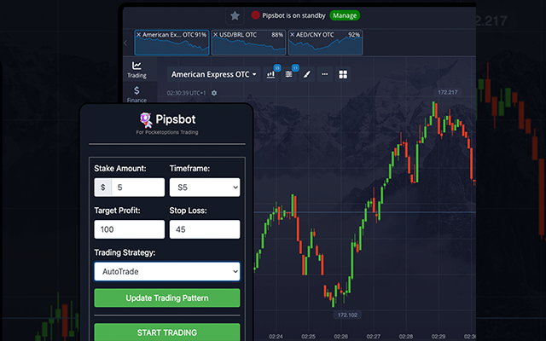Close the USD/BRL OTC tab

pos(215,34)
